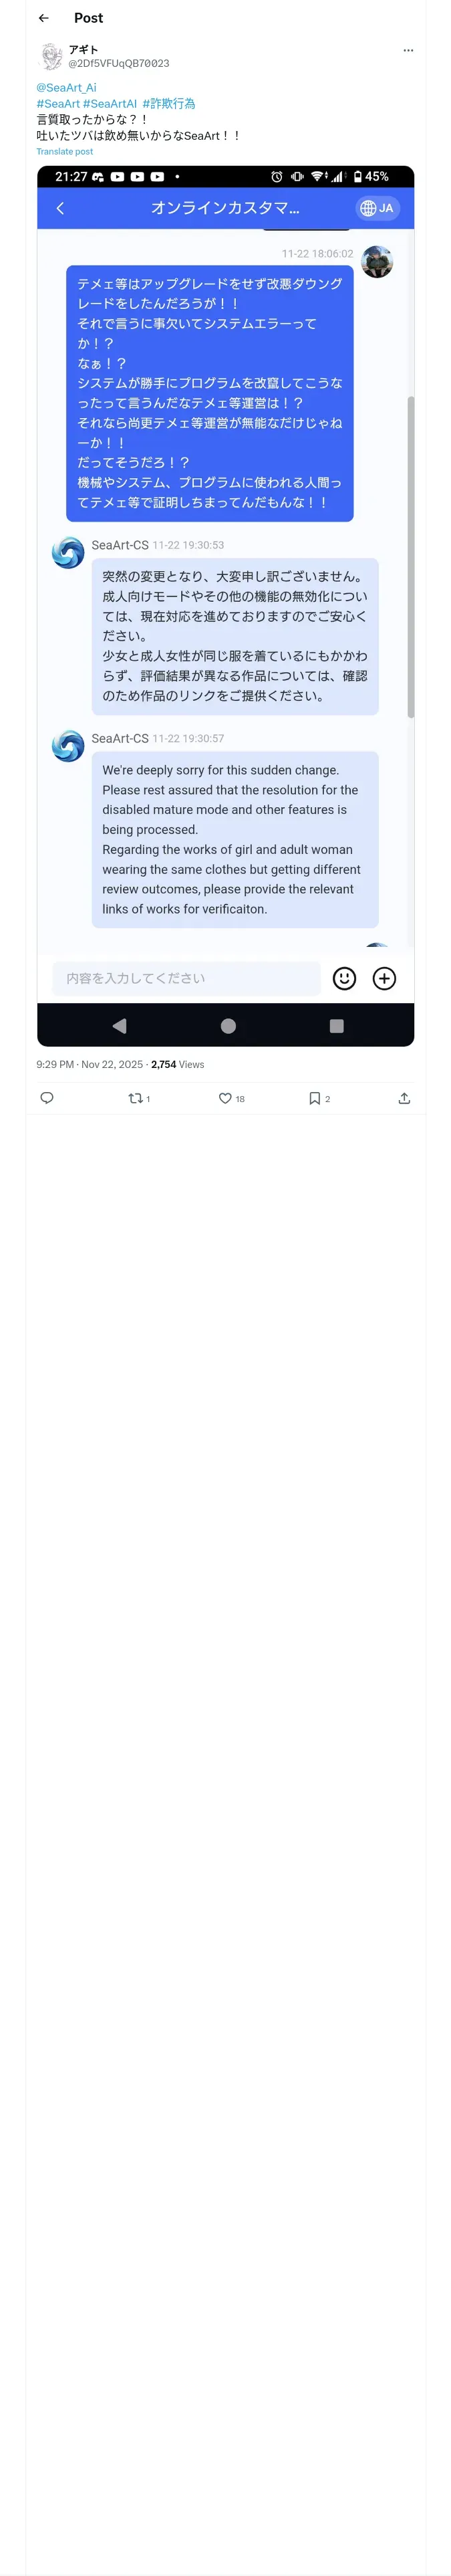
Task: Open the #SeaArt hashtag
Action: (x=58, y=104)
